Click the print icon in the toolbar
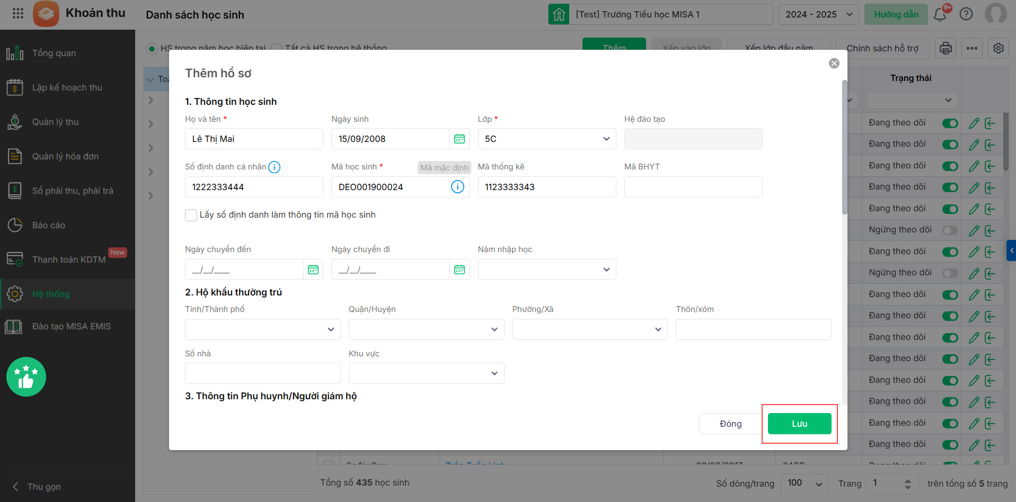 click(946, 48)
